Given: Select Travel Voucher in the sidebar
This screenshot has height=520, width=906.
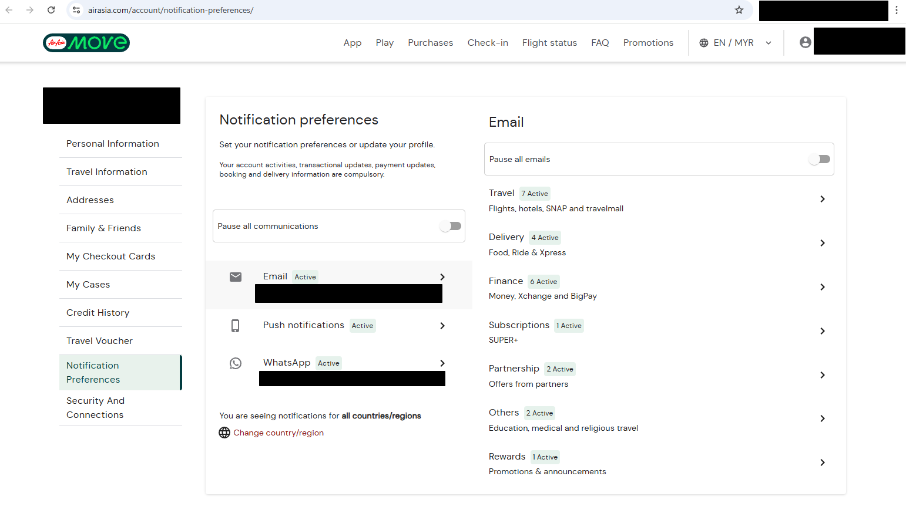Looking at the screenshot, I should [x=120, y=341].
